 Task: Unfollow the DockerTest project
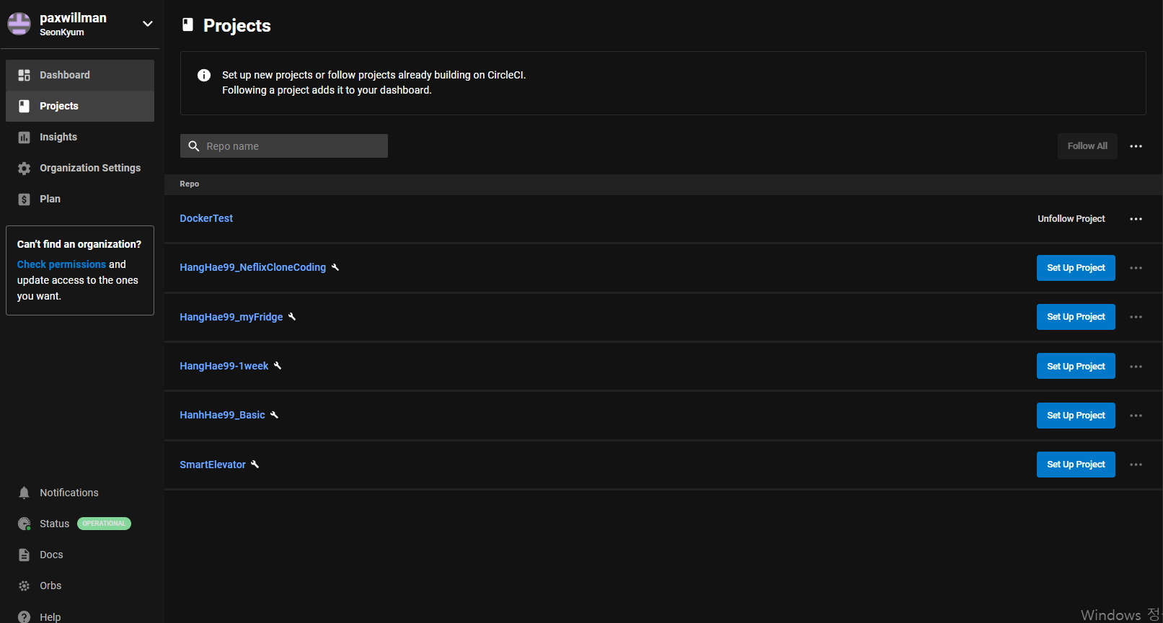coord(1071,219)
